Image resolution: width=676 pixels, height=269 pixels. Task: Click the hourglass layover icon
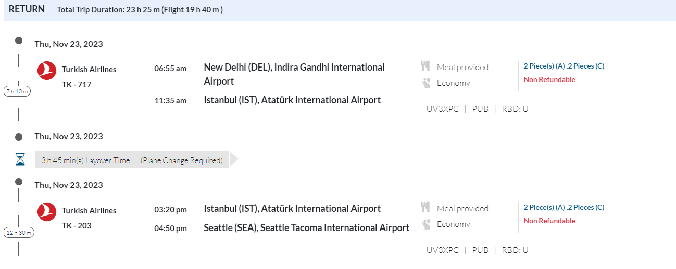20,160
